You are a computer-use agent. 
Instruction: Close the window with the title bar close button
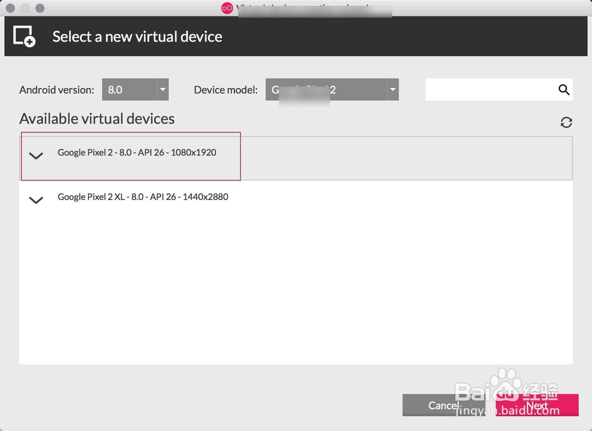(x=10, y=8)
